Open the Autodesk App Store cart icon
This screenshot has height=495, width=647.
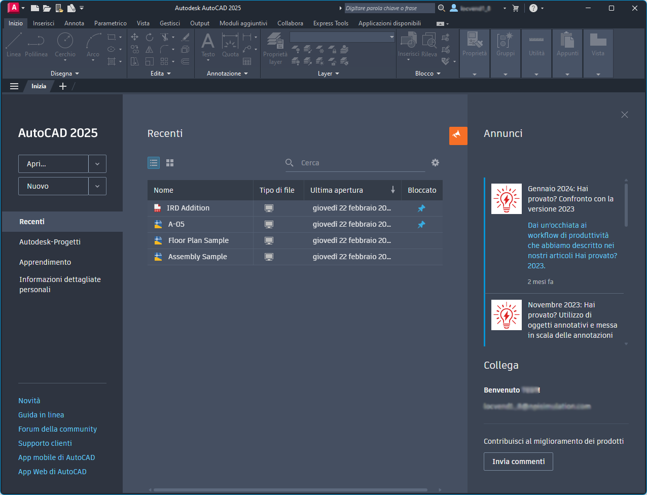[x=516, y=8]
